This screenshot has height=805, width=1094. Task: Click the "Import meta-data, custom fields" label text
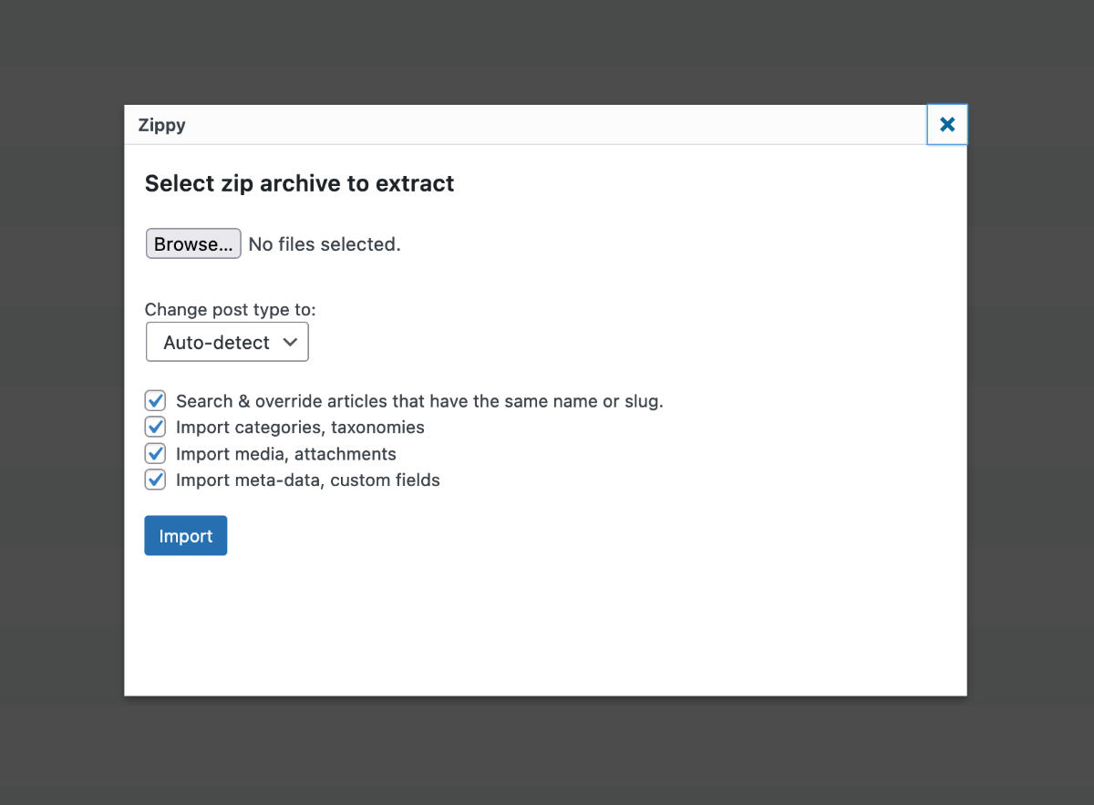[x=308, y=480]
